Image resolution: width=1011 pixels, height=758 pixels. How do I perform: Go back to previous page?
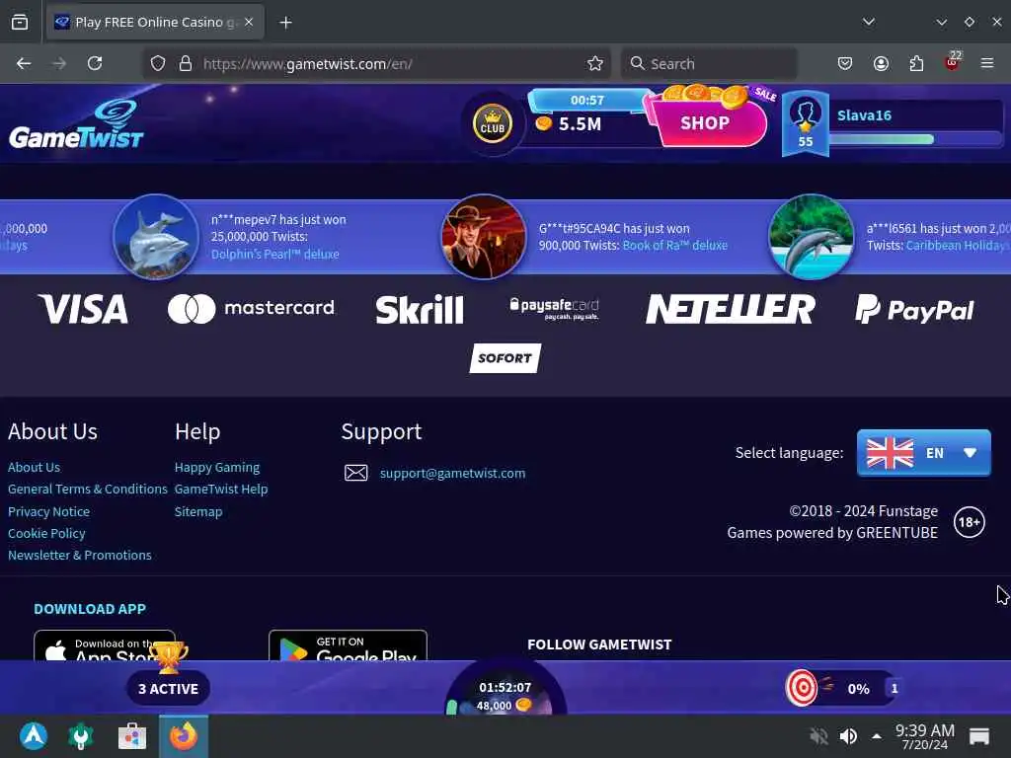click(x=24, y=63)
